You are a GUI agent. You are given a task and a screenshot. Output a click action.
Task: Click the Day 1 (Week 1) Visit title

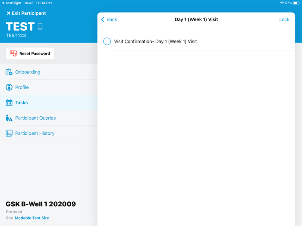(196, 19)
